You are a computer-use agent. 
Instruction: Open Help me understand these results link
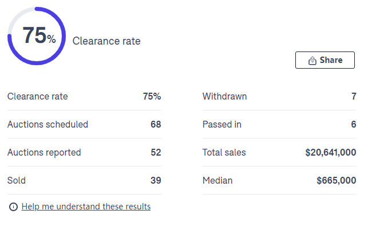[x=86, y=207]
